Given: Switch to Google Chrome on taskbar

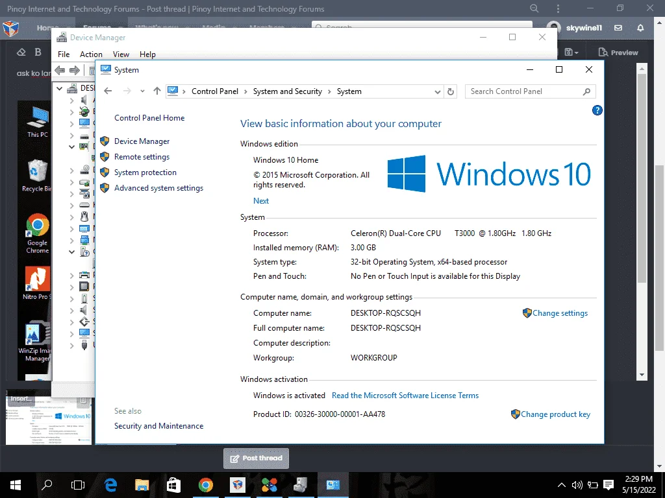Looking at the screenshot, I should coord(206,485).
